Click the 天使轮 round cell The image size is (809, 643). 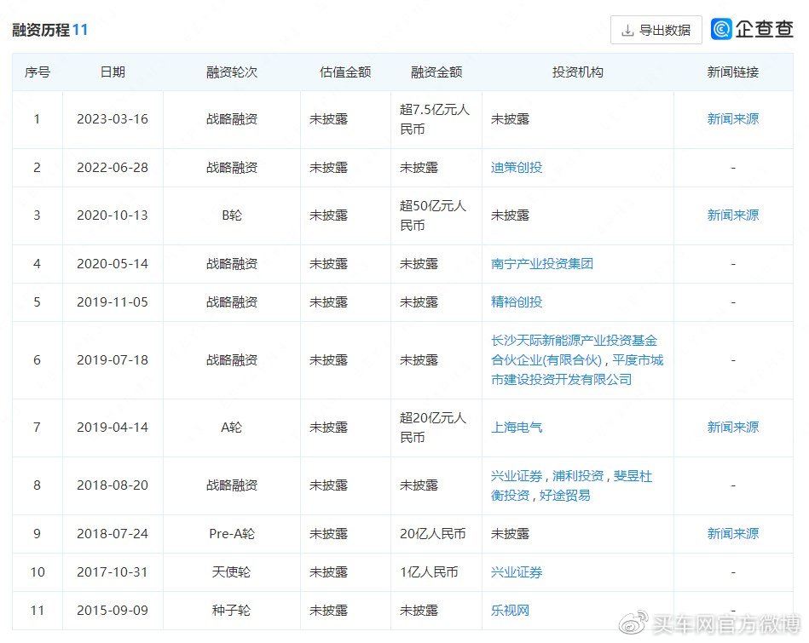pyautogui.click(x=232, y=572)
